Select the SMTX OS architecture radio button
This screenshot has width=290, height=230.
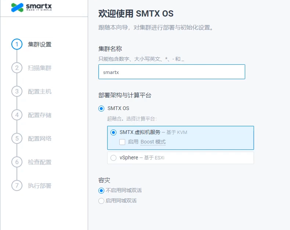coord(101,109)
